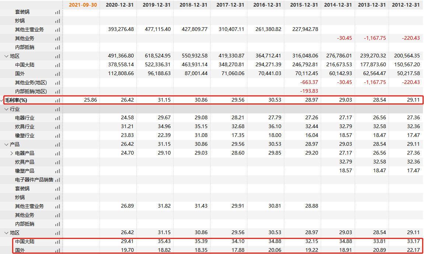Collapse 地区 section showing 491,366.80
Screen dimensions: 424x254
pos(6,56)
